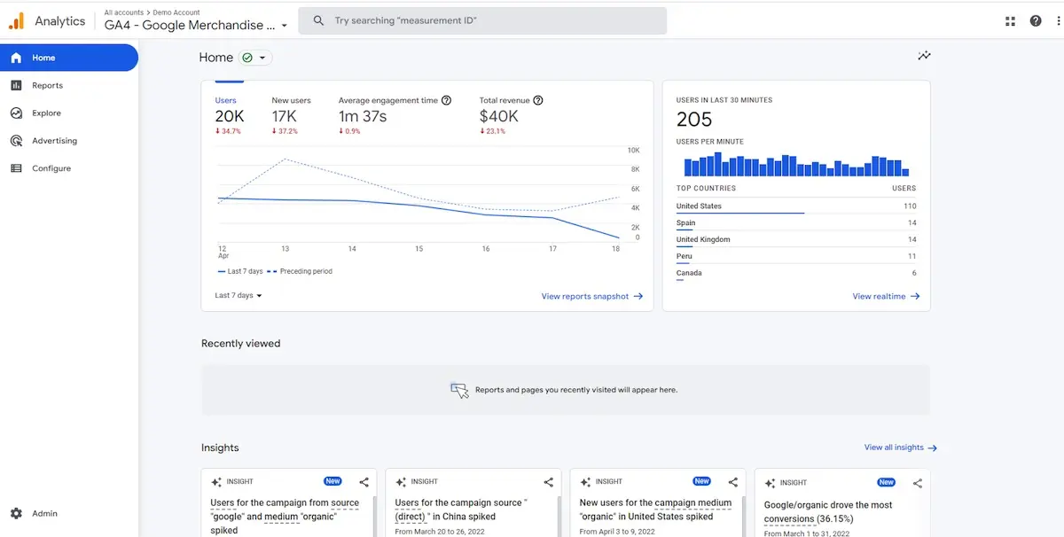The width and height of the screenshot is (1064, 537).
Task: Open the China direct spiked insight card
Action: point(473,502)
